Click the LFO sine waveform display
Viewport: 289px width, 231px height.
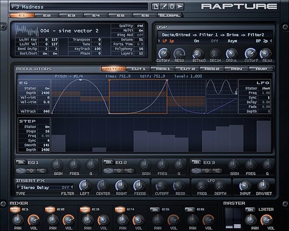tap(222, 87)
